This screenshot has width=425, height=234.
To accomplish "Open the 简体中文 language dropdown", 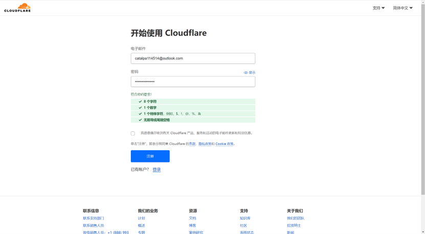I will [403, 8].
